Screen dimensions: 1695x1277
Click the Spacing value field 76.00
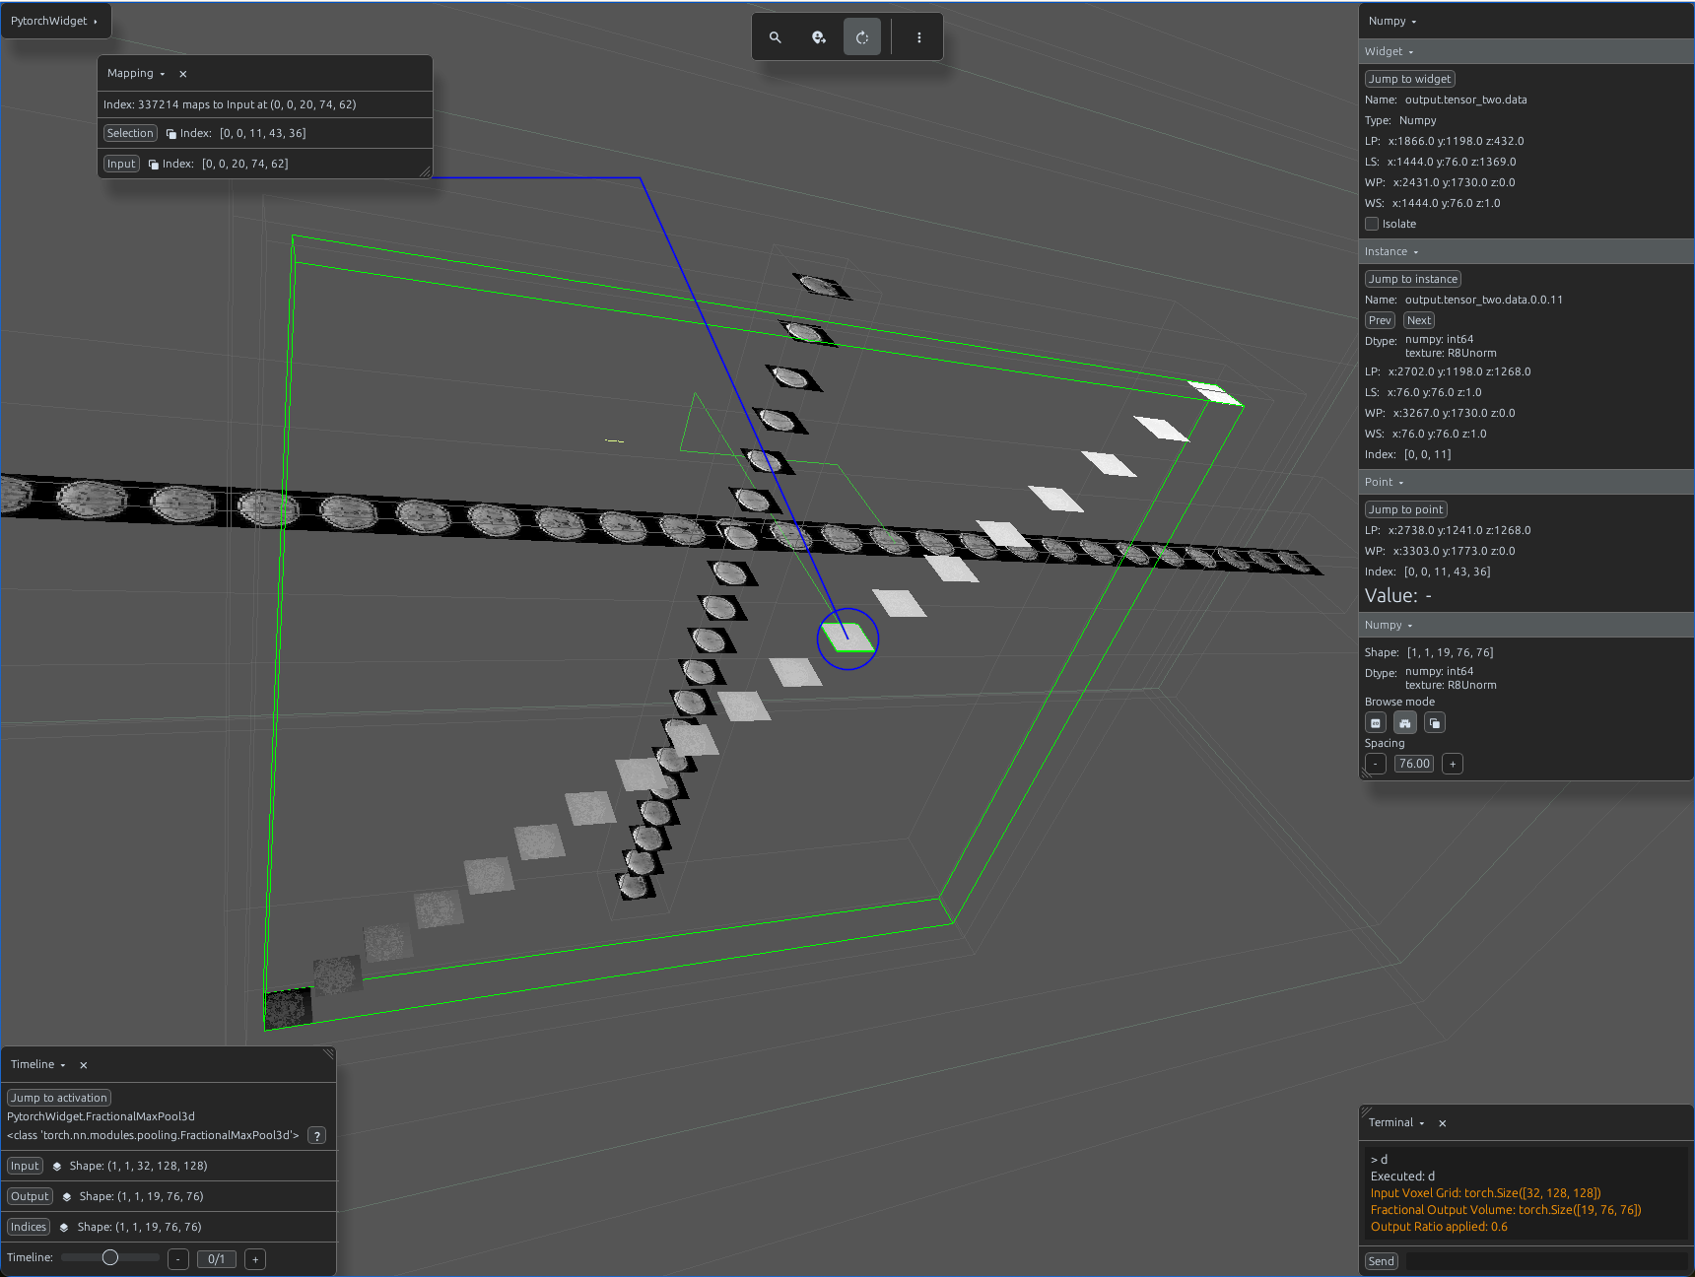coord(1414,764)
